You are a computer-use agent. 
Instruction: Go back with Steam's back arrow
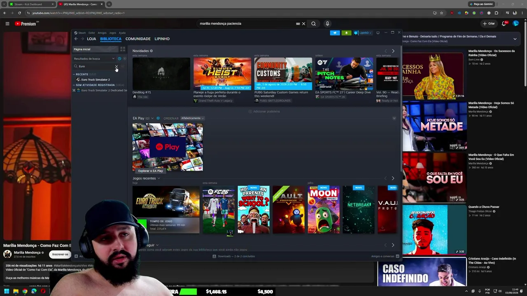point(76,39)
